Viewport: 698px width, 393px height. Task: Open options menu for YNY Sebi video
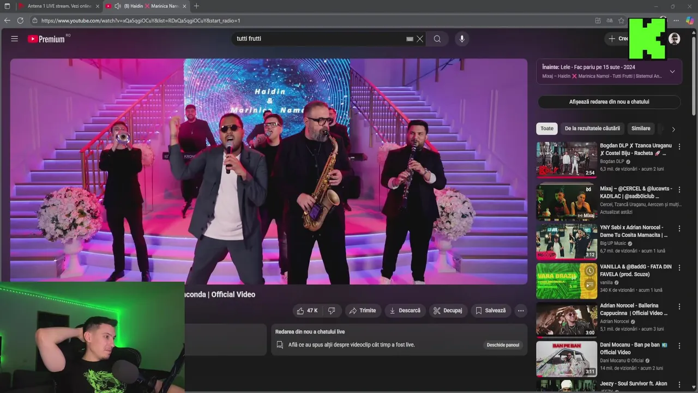coord(679,228)
